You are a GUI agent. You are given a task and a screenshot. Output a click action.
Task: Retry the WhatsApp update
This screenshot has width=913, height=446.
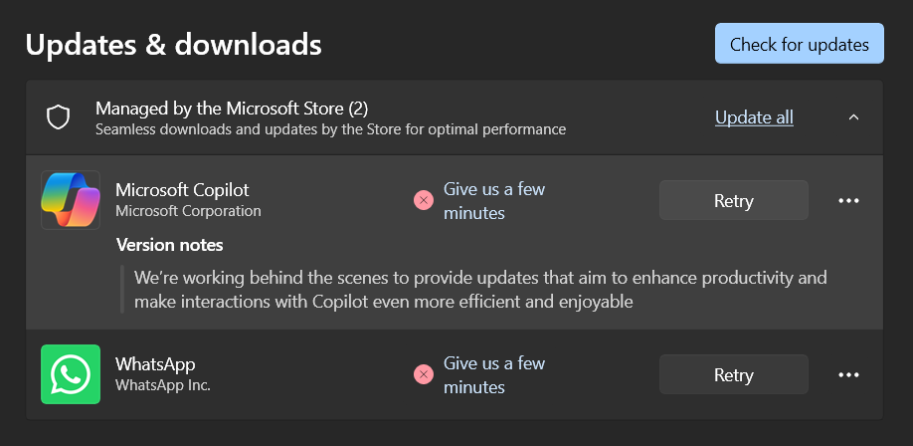point(734,375)
